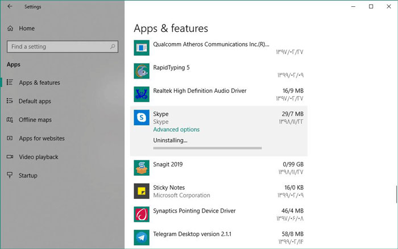Click the Apps & features page heading

171,28
